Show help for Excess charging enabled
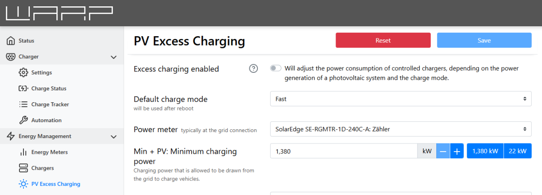The height and width of the screenshot is (195, 542). point(254,69)
